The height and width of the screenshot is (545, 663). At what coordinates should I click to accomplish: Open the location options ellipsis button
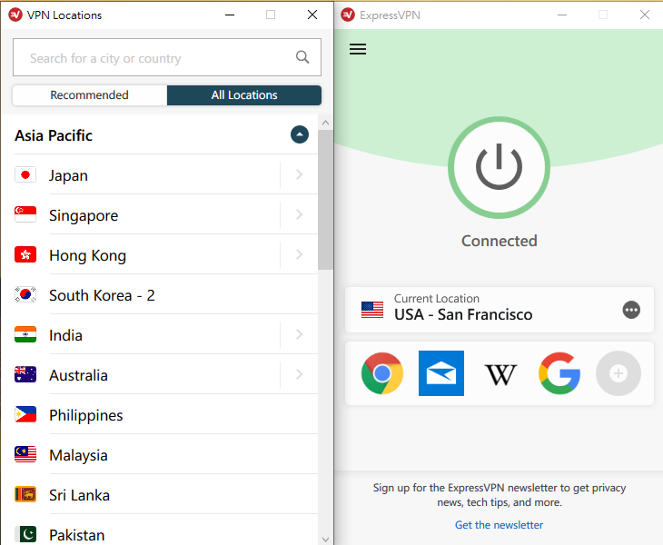click(631, 310)
